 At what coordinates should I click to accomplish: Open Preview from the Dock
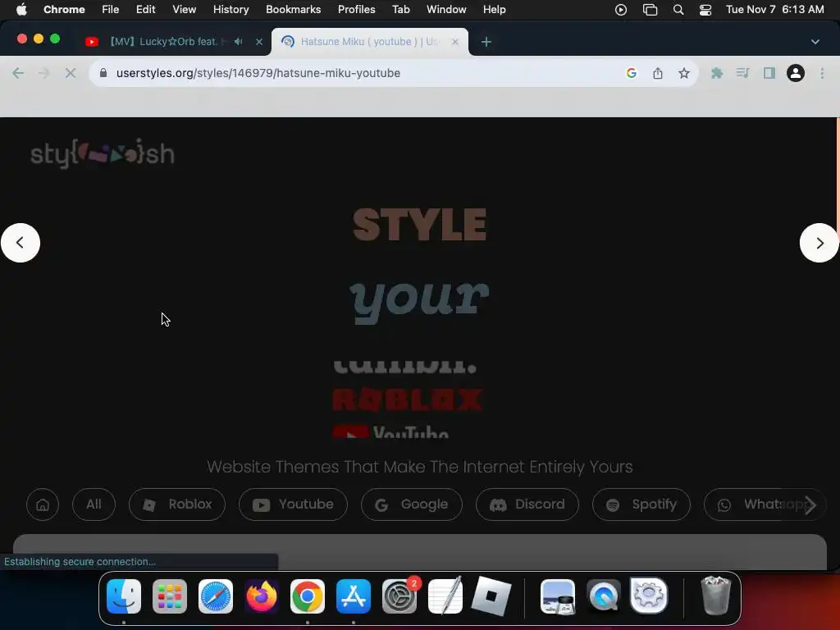click(x=558, y=596)
